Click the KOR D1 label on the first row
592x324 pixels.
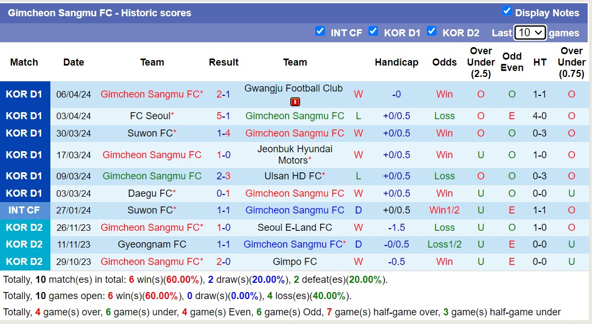point(25,94)
